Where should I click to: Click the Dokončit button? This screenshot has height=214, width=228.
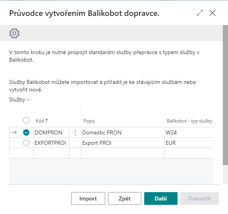click(x=199, y=198)
